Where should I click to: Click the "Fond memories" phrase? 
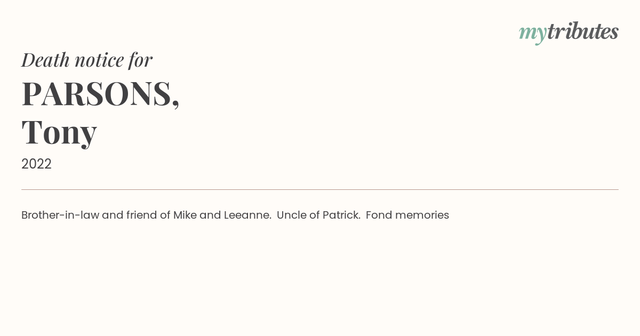tap(407, 215)
